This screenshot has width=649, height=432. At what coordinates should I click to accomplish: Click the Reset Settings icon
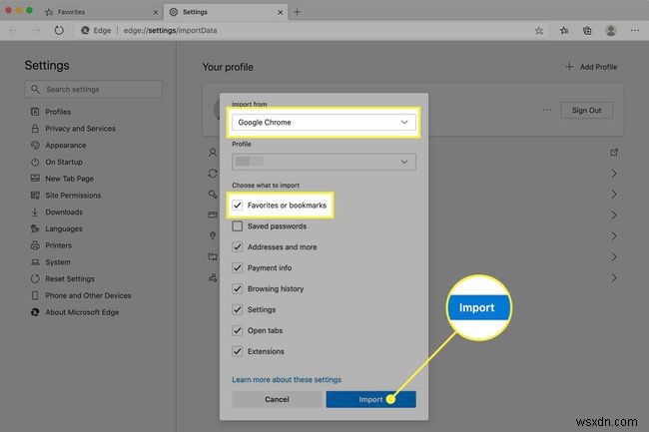35,278
